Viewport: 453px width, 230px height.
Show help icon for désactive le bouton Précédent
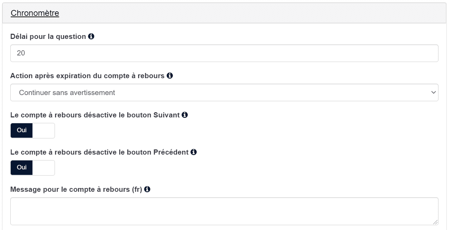click(x=194, y=152)
